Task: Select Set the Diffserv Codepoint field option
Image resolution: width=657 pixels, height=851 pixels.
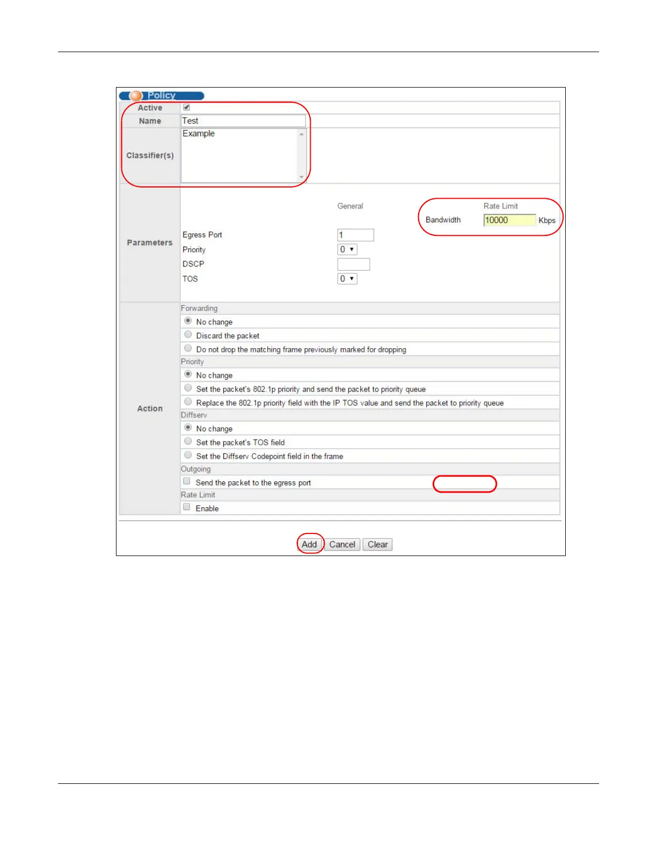Action: [x=188, y=455]
